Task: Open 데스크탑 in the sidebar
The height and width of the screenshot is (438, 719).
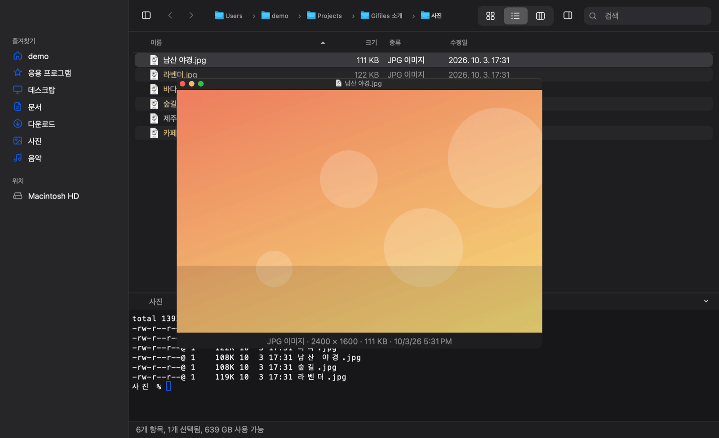Action: click(x=41, y=90)
